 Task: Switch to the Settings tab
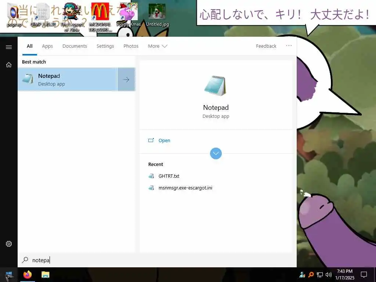(x=105, y=46)
